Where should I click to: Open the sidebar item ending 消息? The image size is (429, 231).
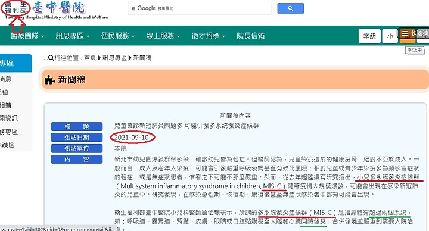click(x=6, y=79)
